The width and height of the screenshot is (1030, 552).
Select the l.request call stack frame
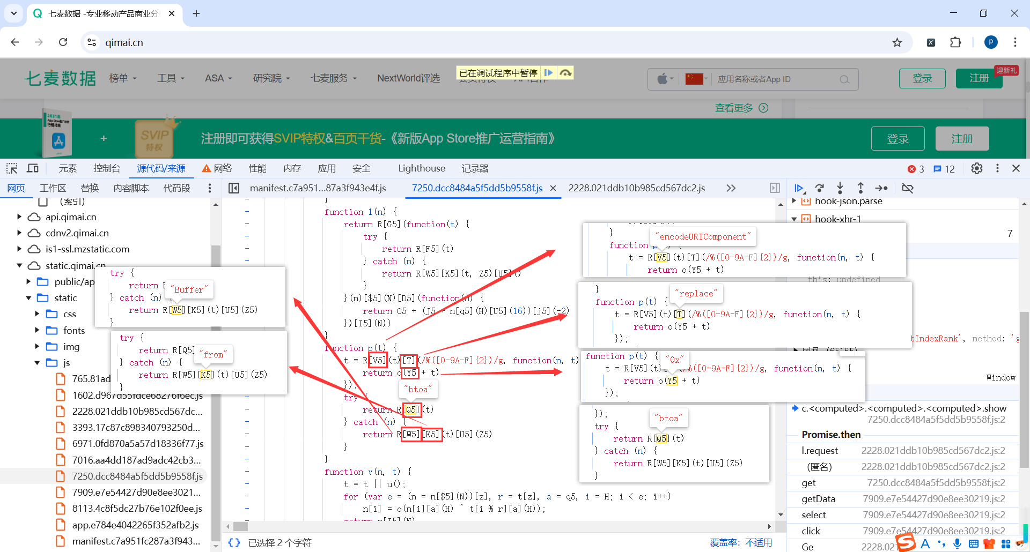903,451
